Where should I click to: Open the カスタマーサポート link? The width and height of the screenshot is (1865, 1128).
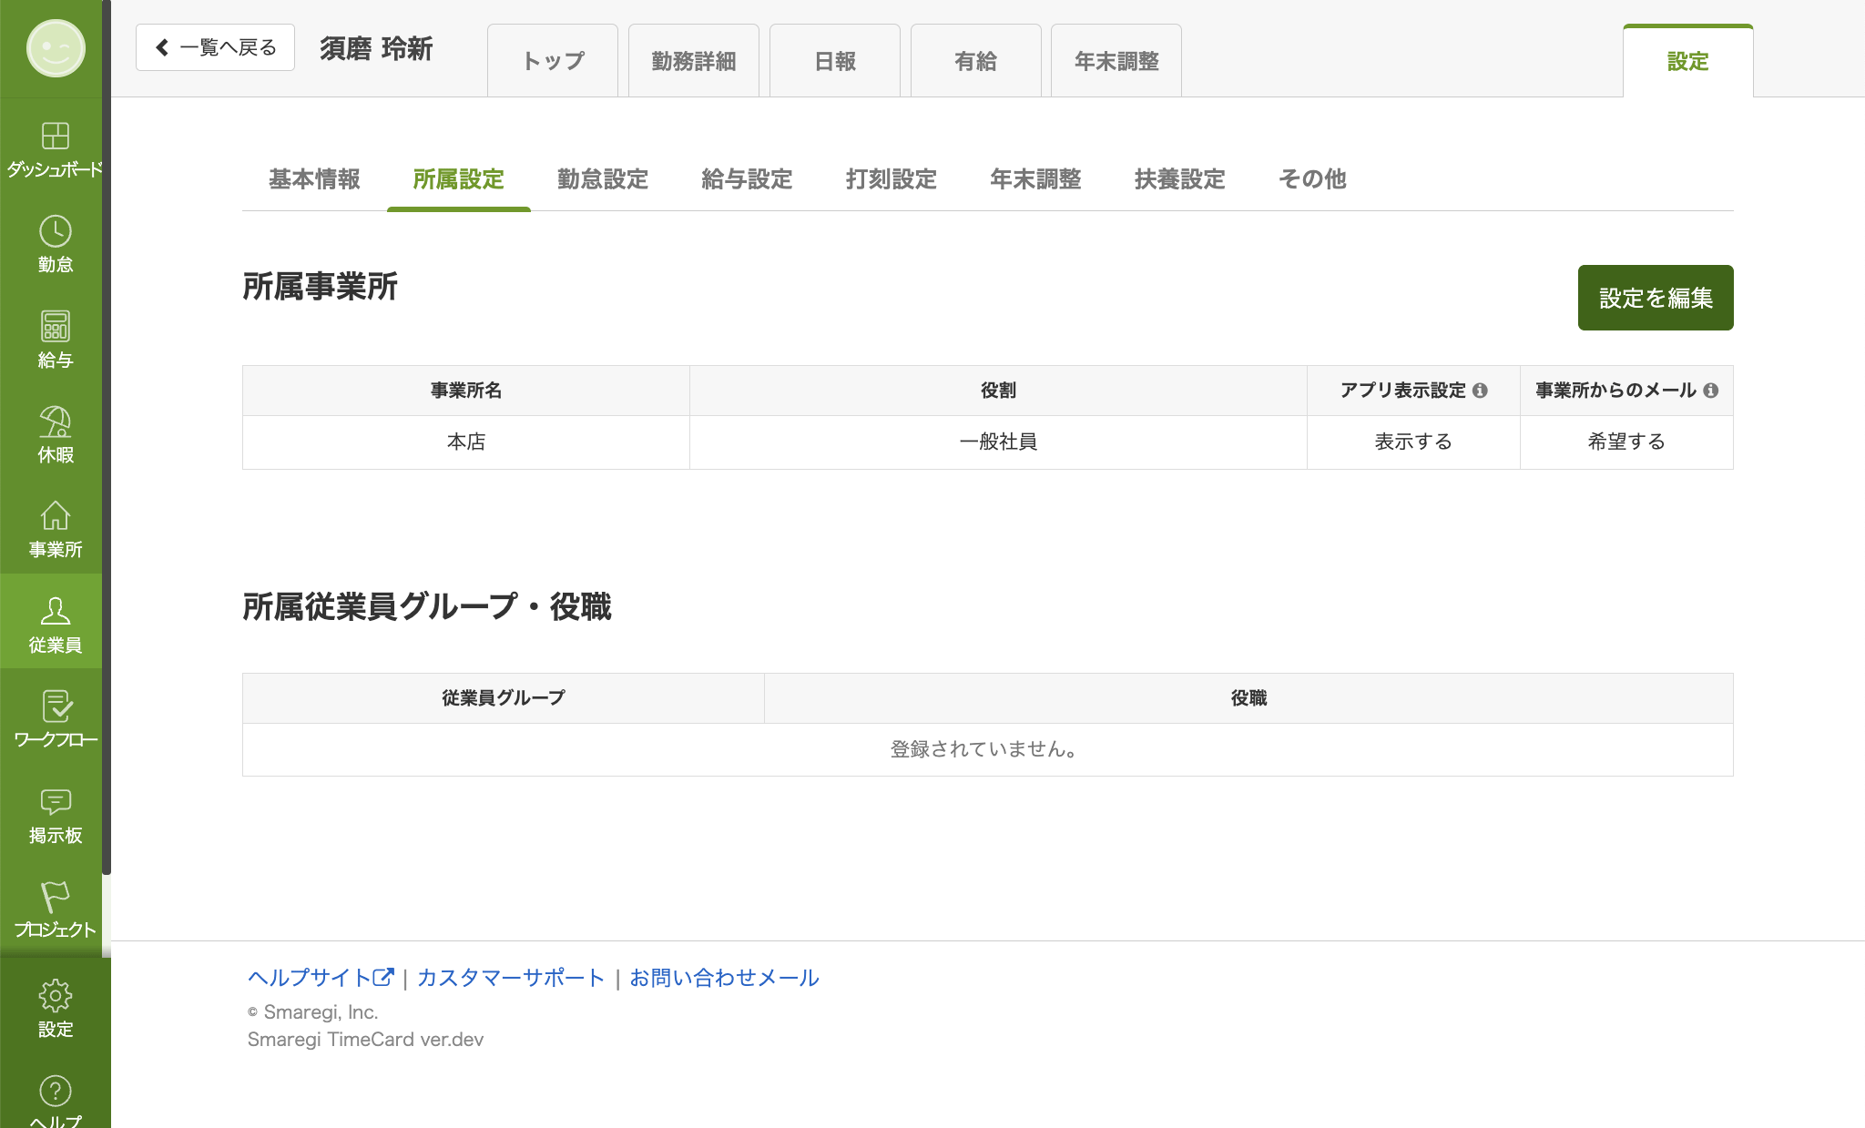coord(510,977)
